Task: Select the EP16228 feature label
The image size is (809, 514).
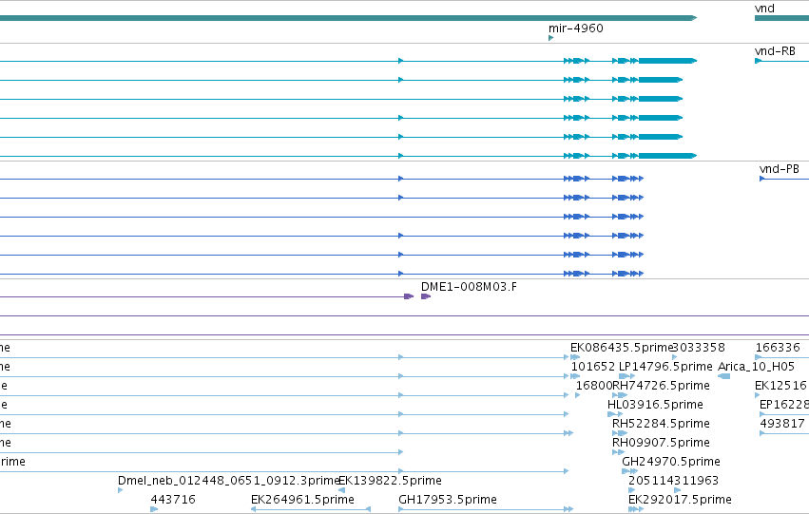Action: (x=784, y=405)
